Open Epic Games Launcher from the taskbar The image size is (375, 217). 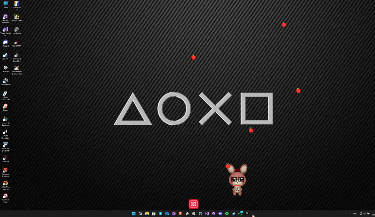(x=247, y=213)
